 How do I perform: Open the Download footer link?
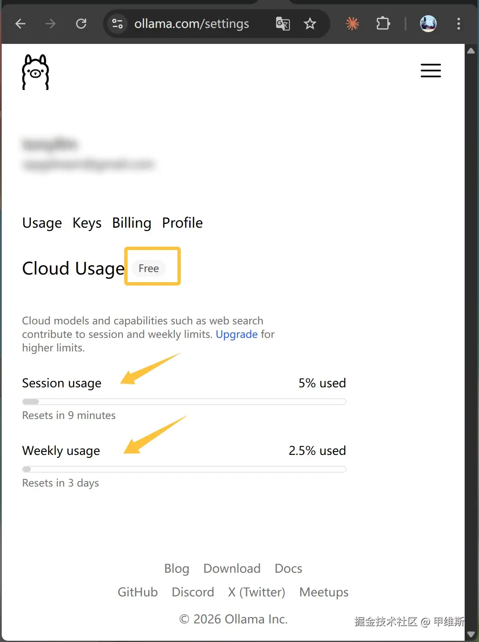pyautogui.click(x=232, y=569)
